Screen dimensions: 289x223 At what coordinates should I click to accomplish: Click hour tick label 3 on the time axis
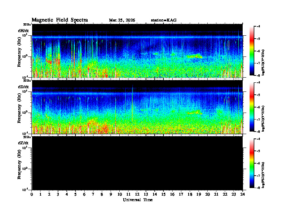click(x=58, y=195)
